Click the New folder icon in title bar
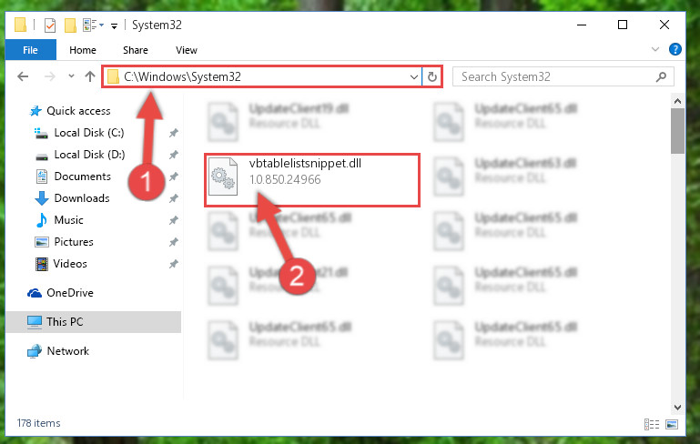Screen dimensions: 700x444 point(70,25)
